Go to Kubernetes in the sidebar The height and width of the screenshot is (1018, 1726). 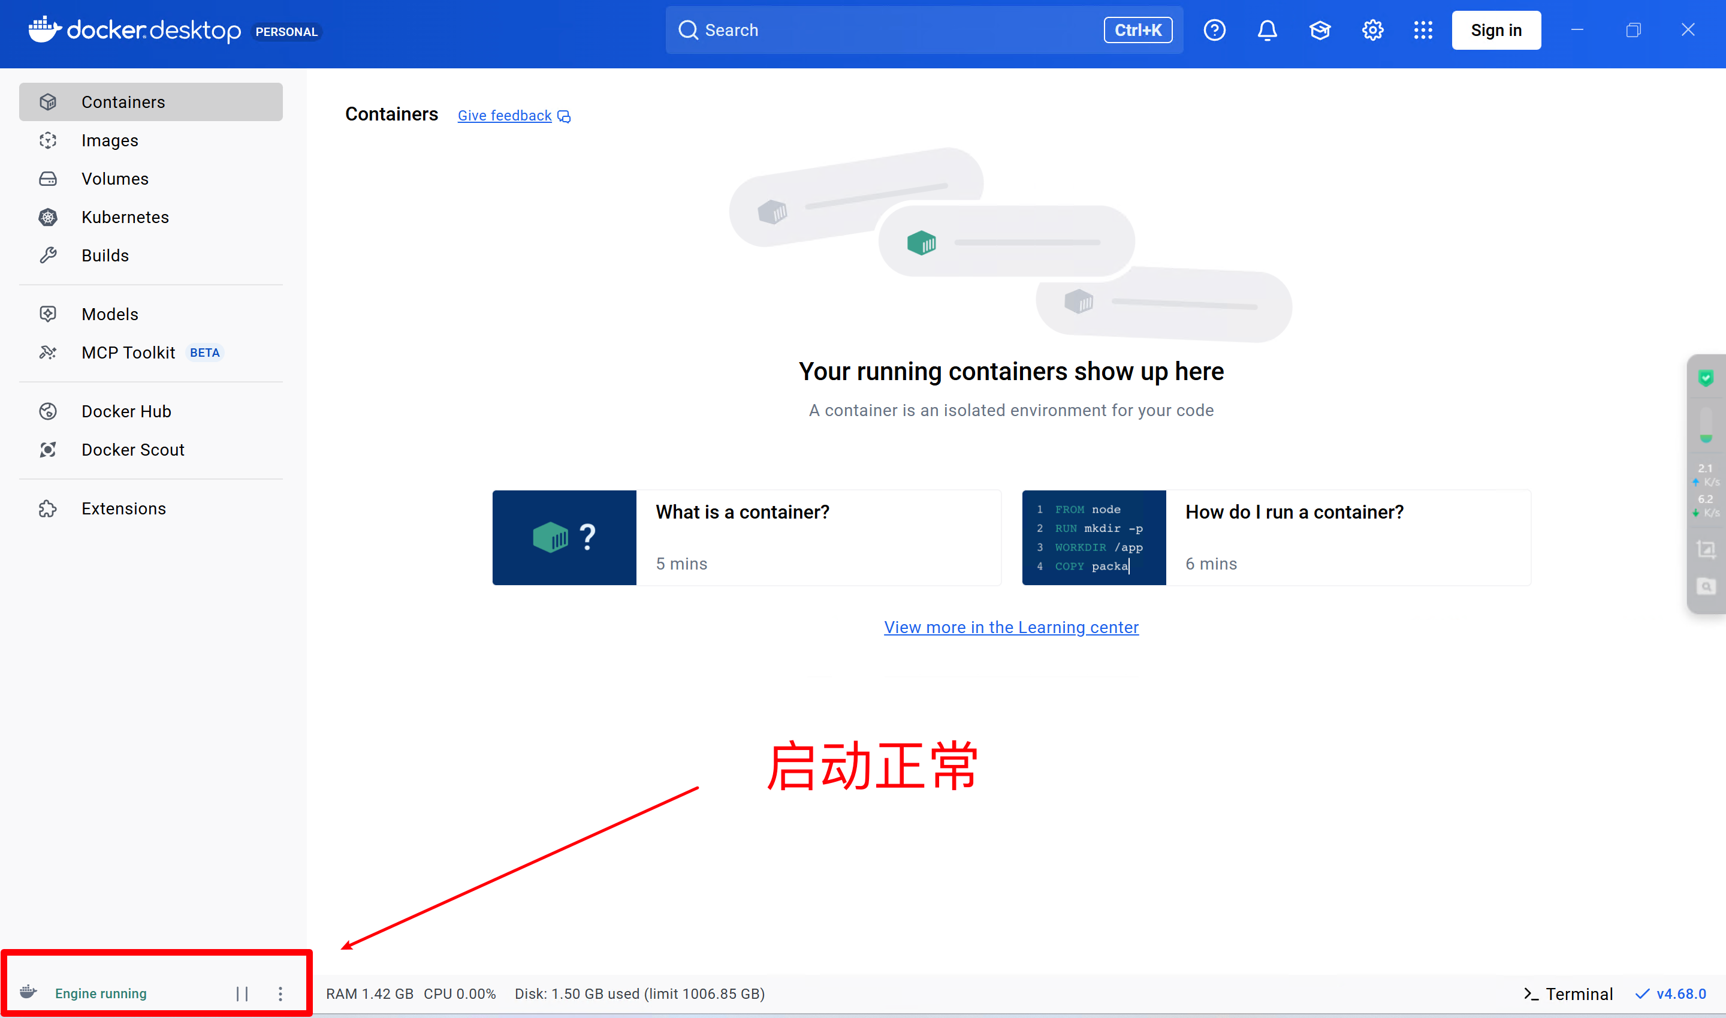[x=125, y=218]
